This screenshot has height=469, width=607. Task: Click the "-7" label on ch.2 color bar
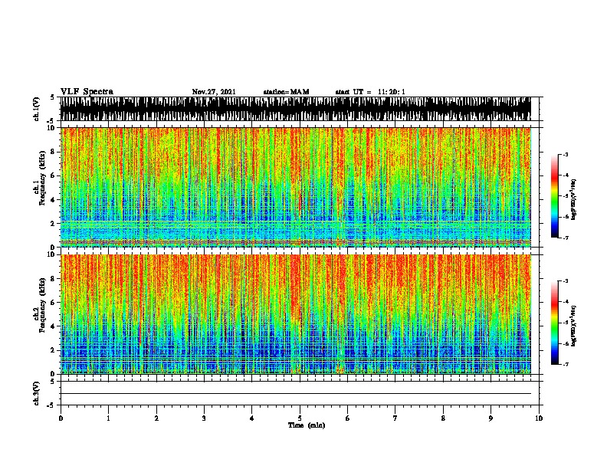(x=566, y=364)
